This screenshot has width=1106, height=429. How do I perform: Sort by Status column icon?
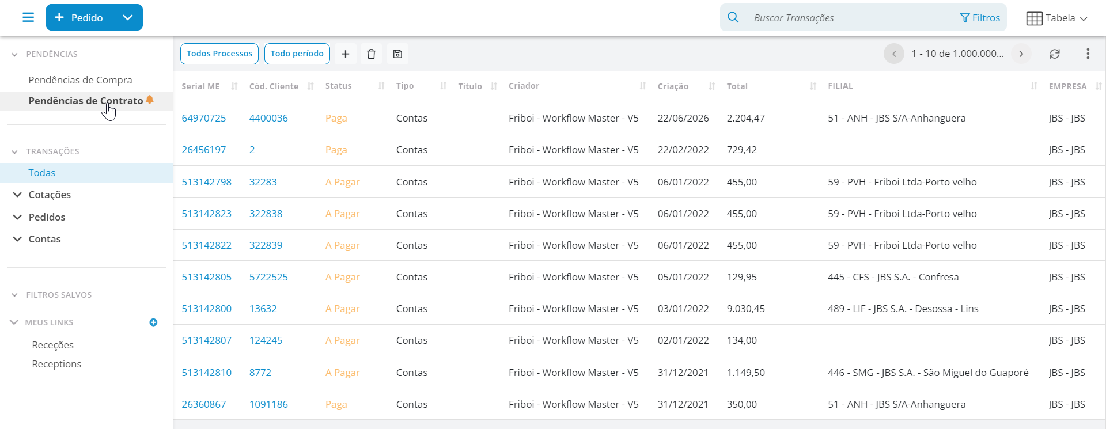381,86
